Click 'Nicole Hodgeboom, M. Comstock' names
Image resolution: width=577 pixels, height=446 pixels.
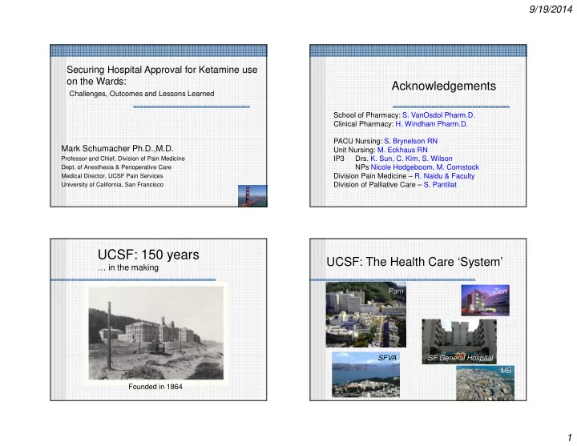coord(425,167)
